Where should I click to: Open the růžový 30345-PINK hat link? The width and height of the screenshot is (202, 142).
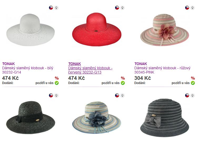(x=162, y=70)
